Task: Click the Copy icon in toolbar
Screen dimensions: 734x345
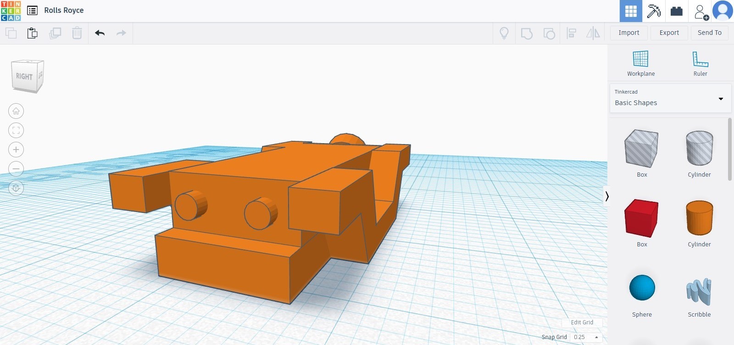Action: [11, 33]
